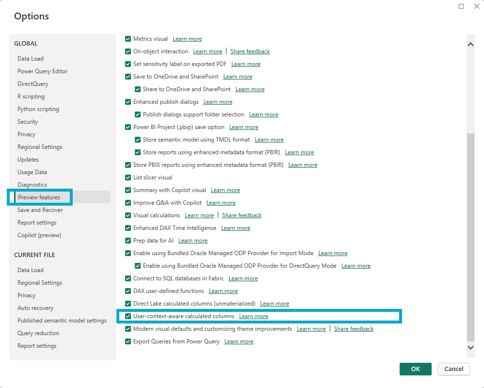Image resolution: width=484 pixels, height=388 pixels.
Task: Toggle Connect to SQL databases in Fabric
Action: 128,278
